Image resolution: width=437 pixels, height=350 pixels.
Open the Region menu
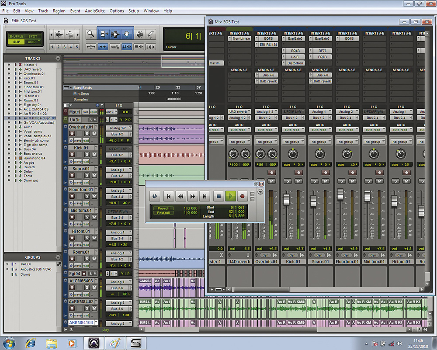click(59, 10)
